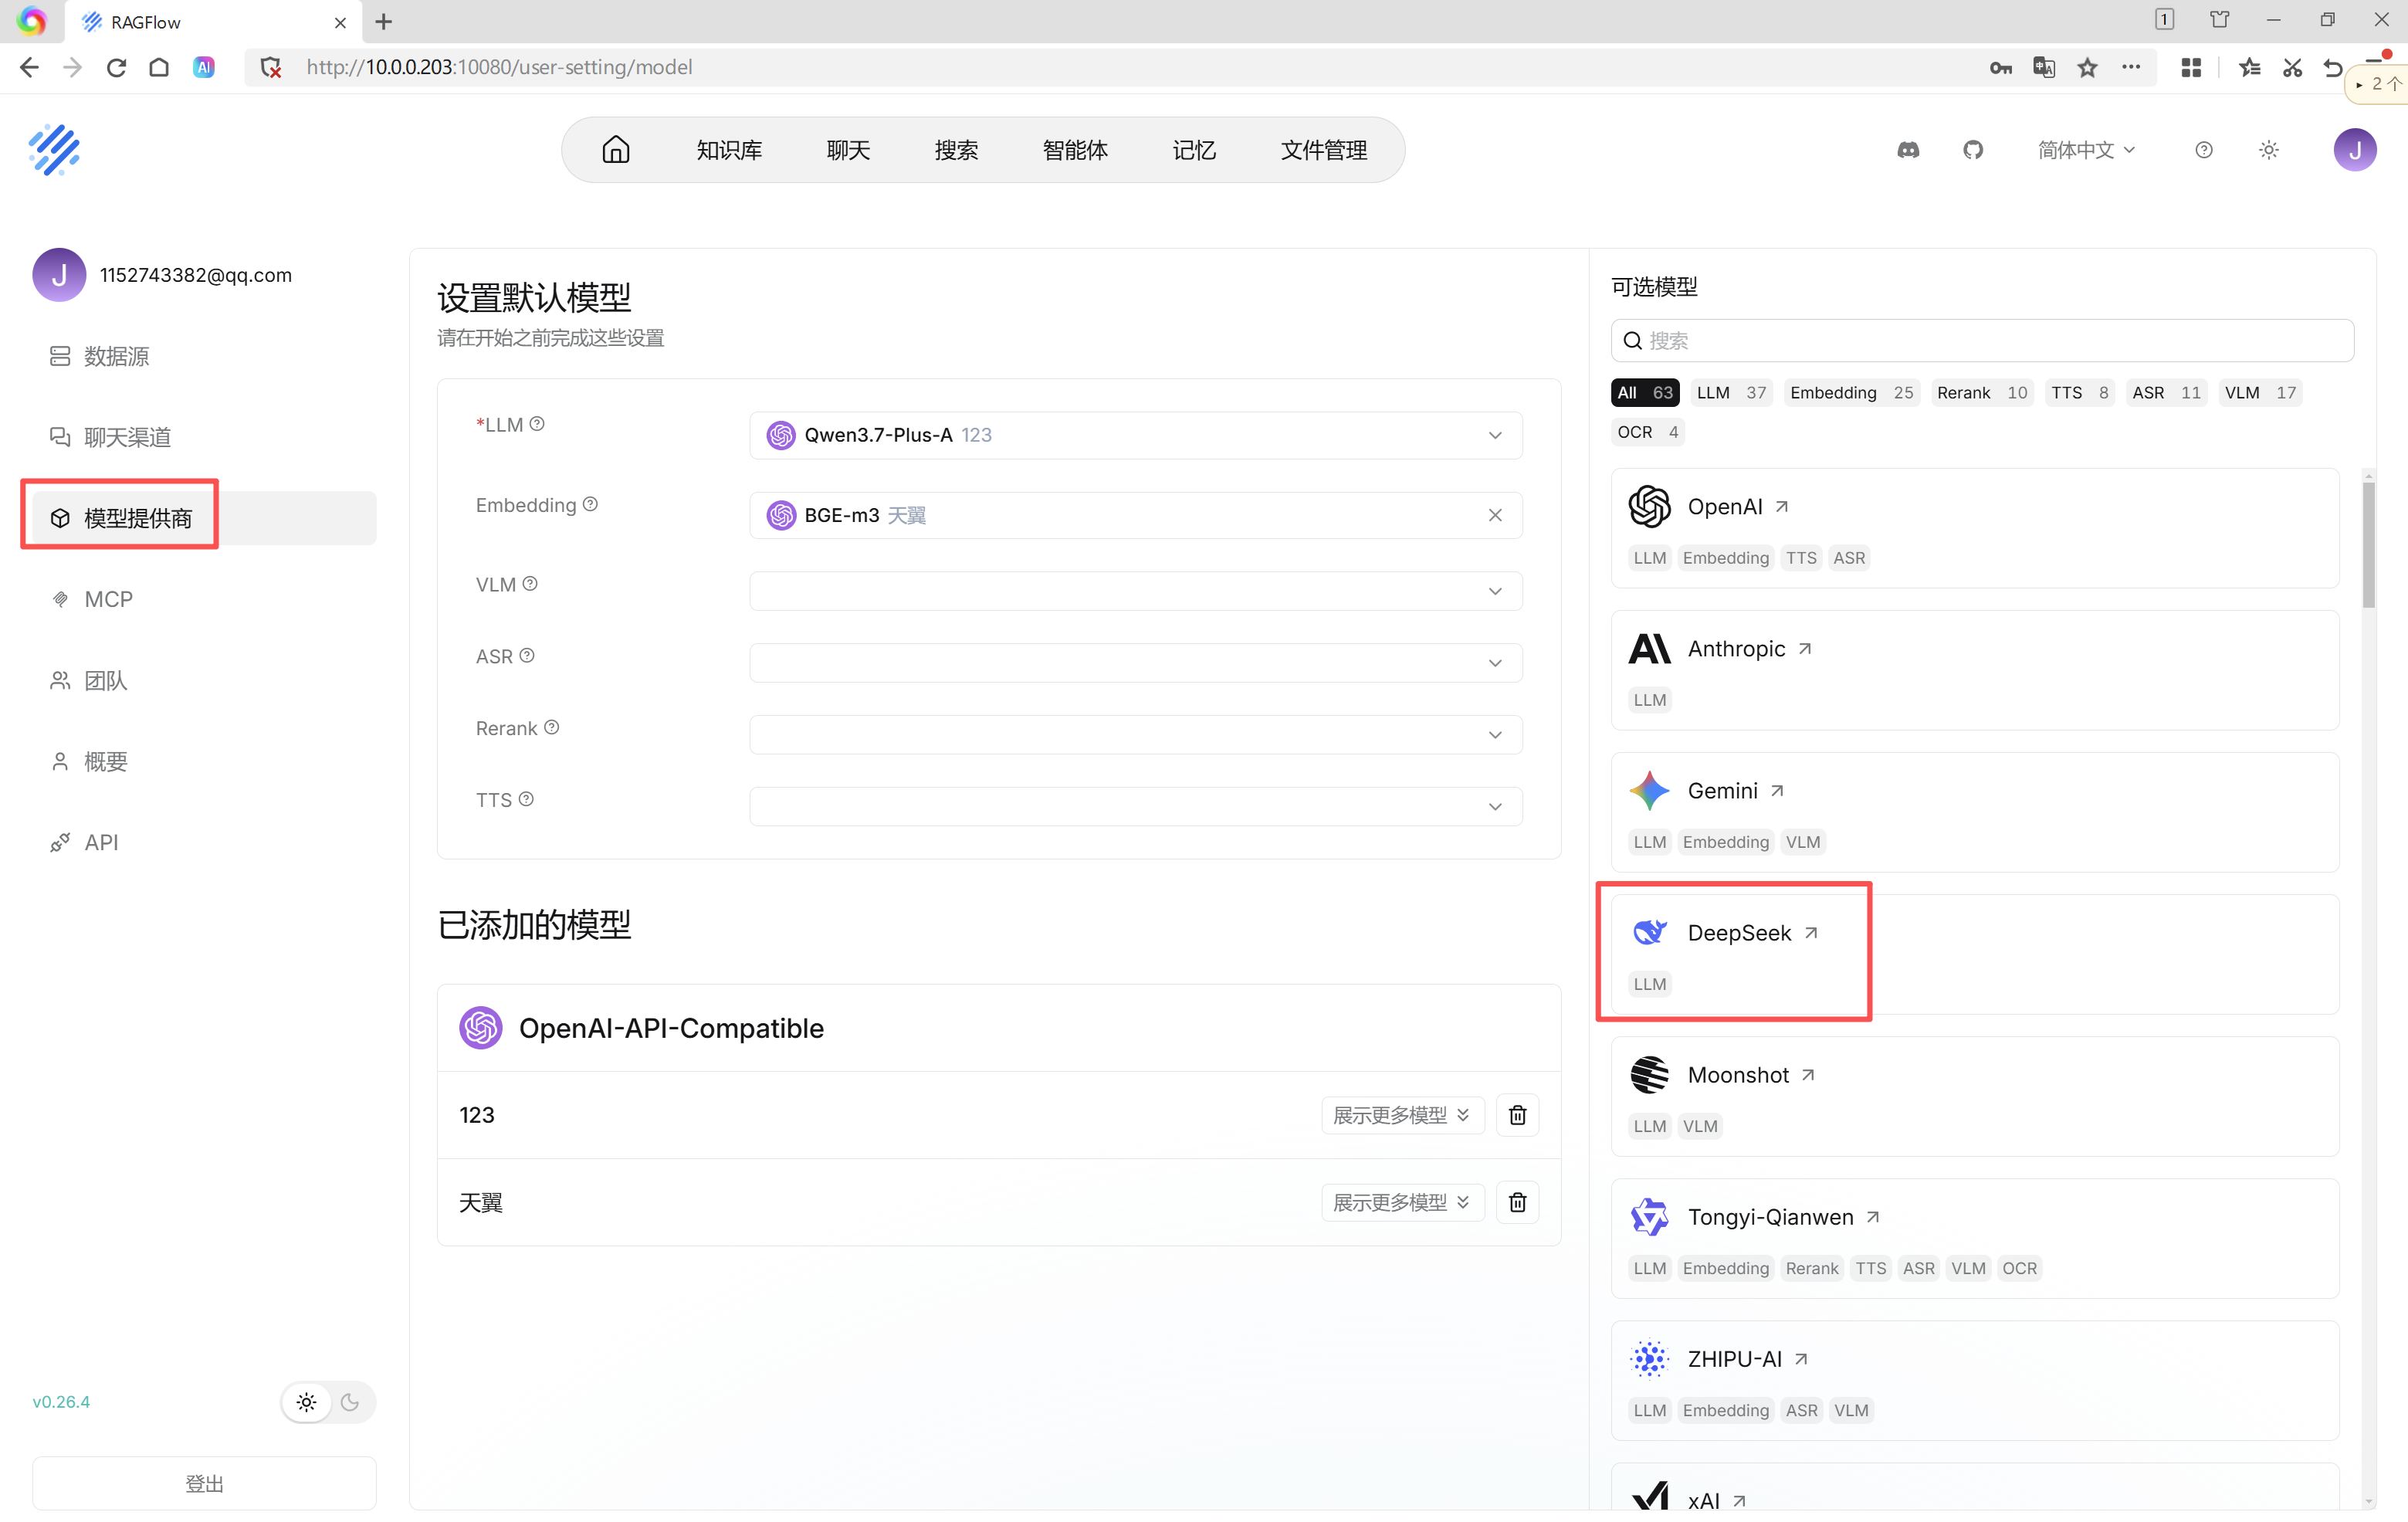
Task: Filter models by Rerank tag
Action: 1982,393
